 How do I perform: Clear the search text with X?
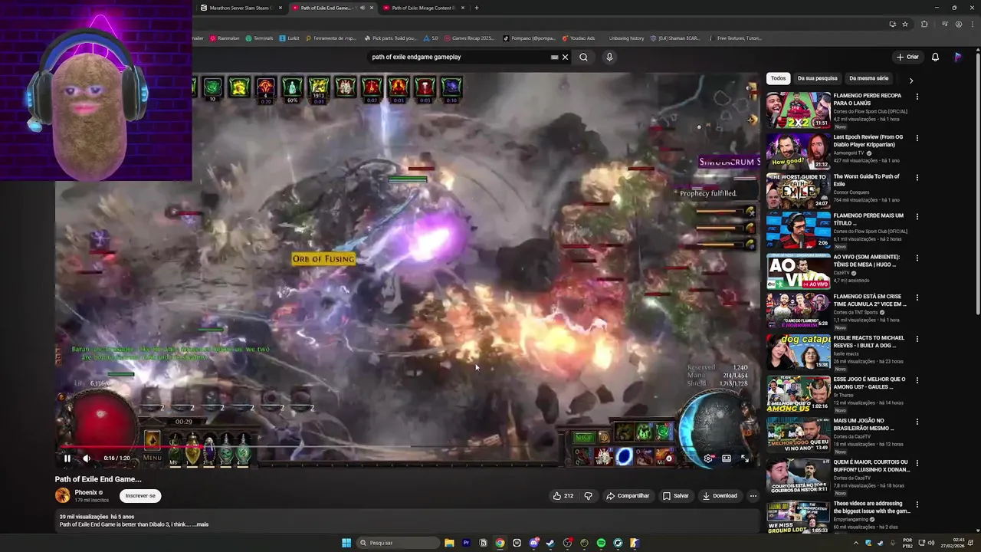coord(566,57)
